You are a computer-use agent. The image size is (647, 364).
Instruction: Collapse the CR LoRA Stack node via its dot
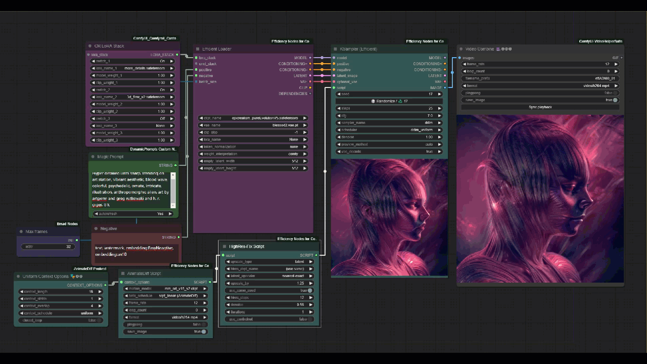pyautogui.click(x=89, y=46)
